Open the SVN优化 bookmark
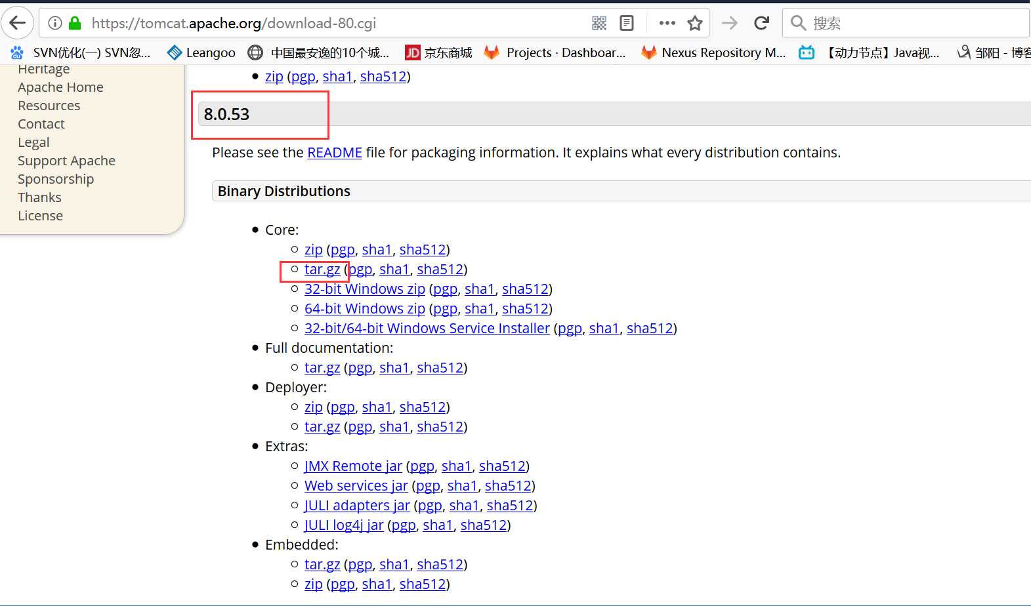Viewport: 1031px width, 606px height. 80,52
